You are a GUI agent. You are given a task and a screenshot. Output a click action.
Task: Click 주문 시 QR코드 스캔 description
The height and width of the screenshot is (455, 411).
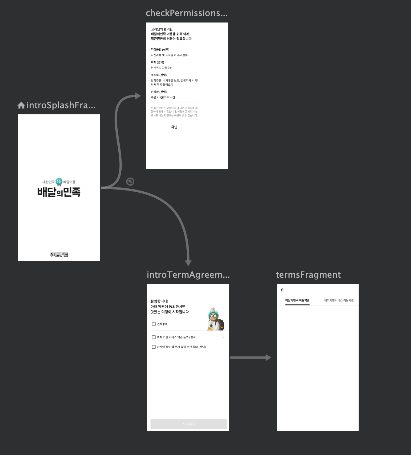pyautogui.click(x=163, y=97)
